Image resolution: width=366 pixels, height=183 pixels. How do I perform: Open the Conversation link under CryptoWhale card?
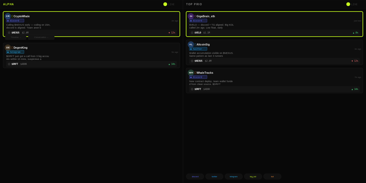pos(41,37)
